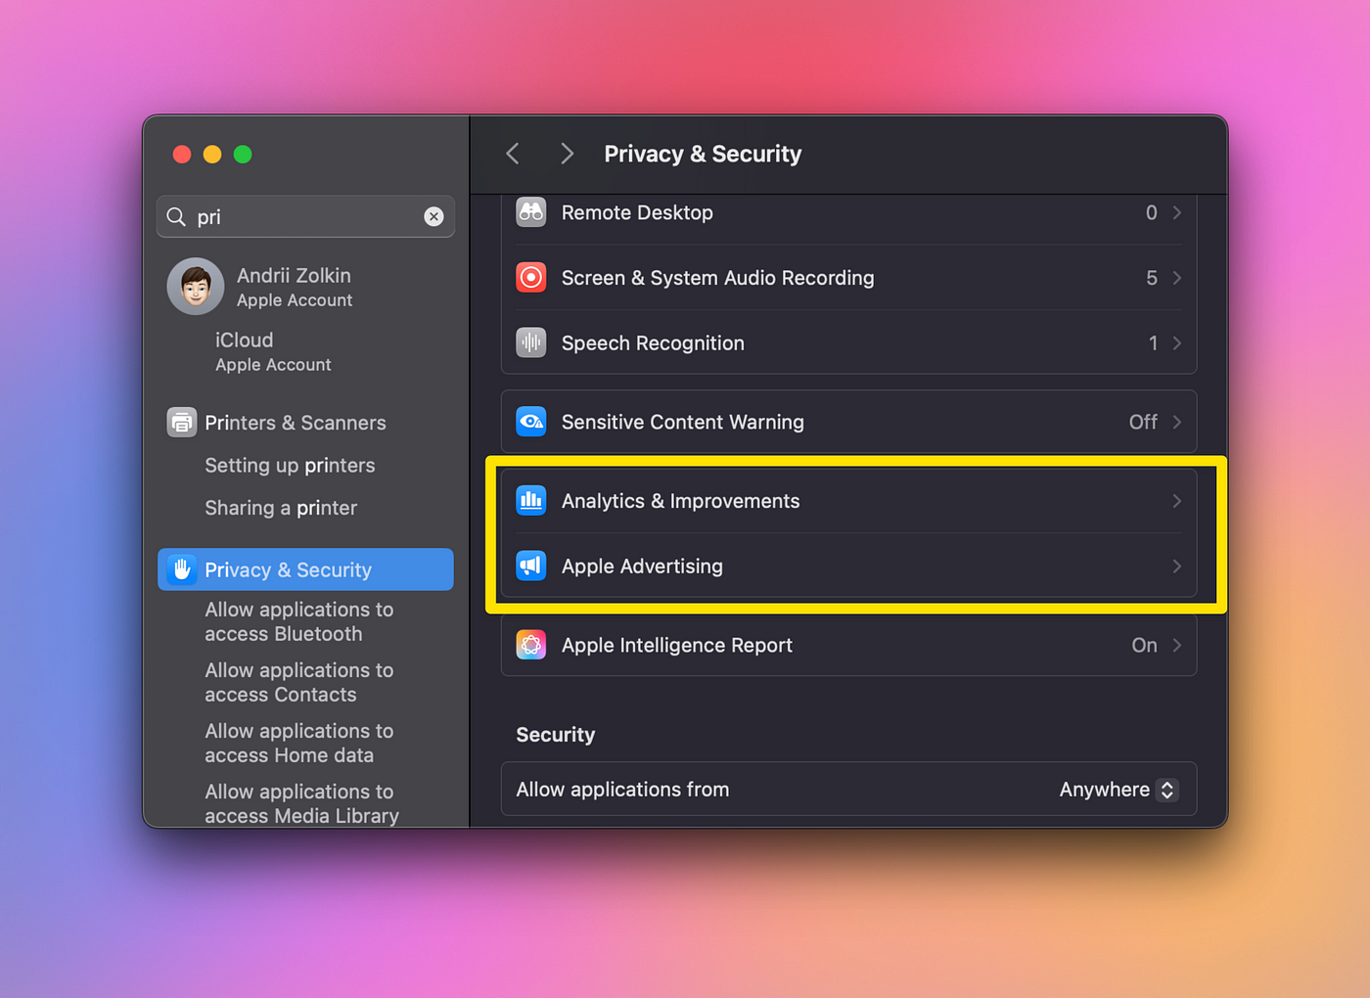
Task: Click the Apple Intelligence Report icon
Action: coord(531,645)
